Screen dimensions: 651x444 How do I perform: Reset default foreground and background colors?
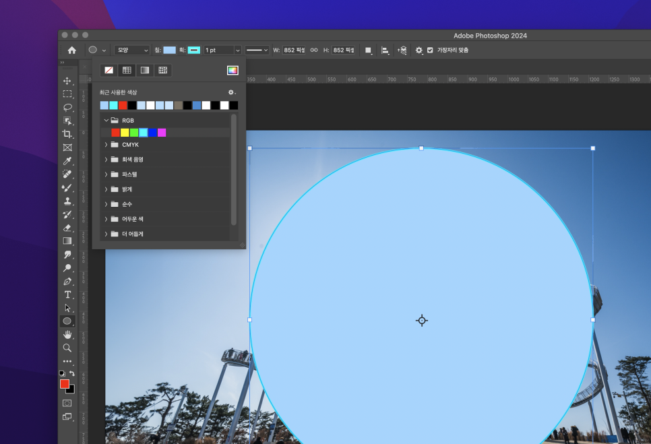click(62, 373)
